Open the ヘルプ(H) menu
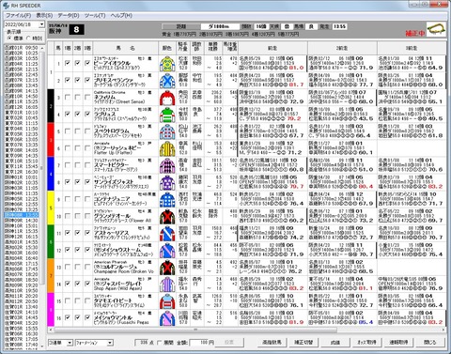The height and width of the screenshot is (354, 451). (x=121, y=15)
